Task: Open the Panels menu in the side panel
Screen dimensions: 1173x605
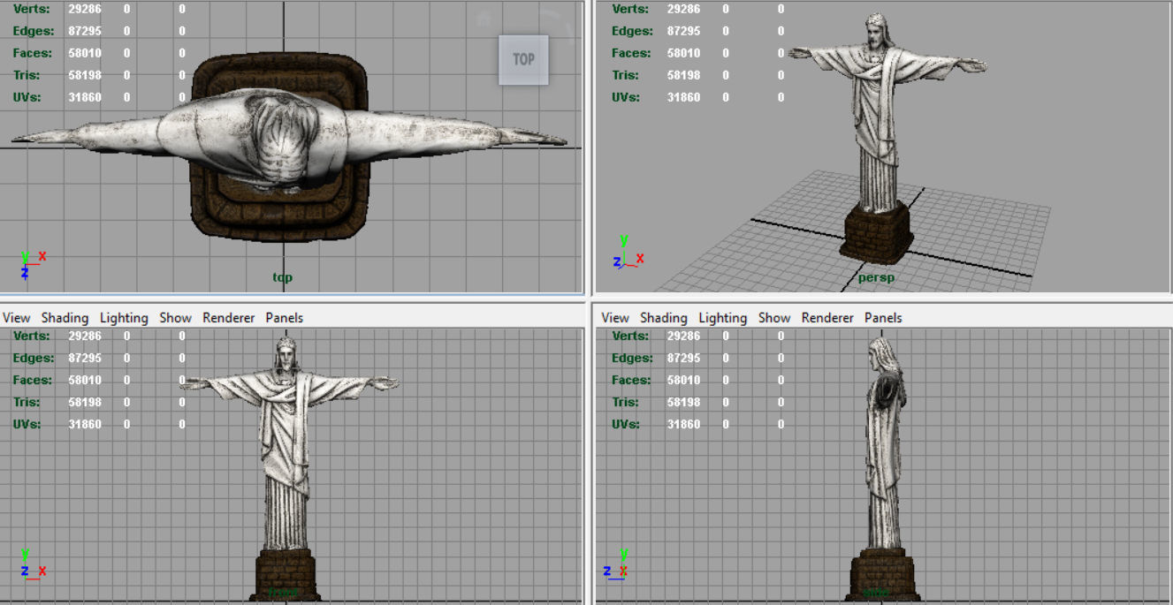Action: (x=883, y=318)
